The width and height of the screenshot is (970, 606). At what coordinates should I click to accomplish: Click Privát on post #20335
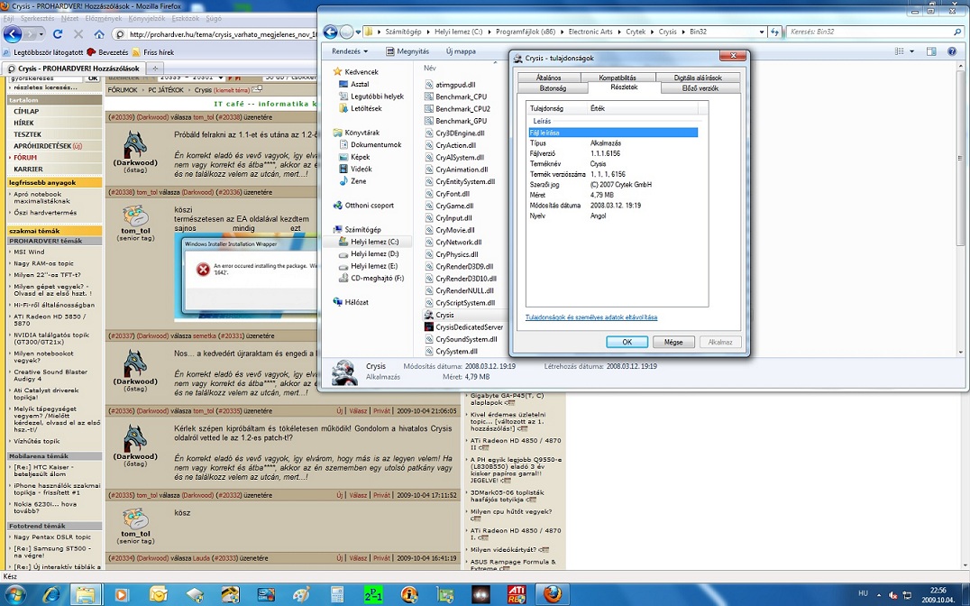point(381,495)
